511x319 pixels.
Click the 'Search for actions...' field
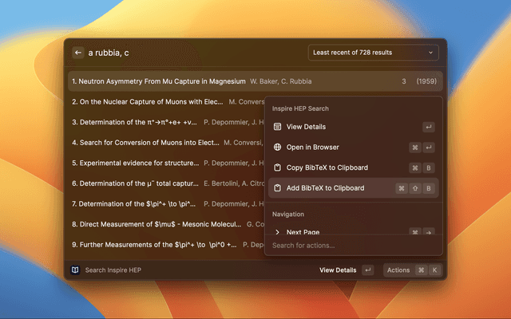pyautogui.click(x=353, y=246)
